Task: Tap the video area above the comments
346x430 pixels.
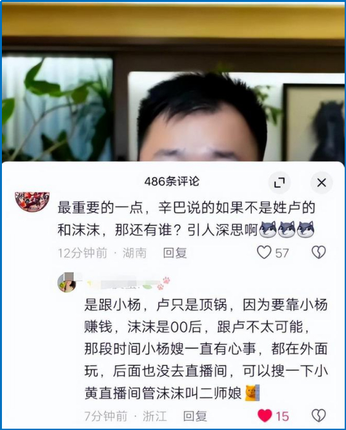Action: tap(173, 82)
